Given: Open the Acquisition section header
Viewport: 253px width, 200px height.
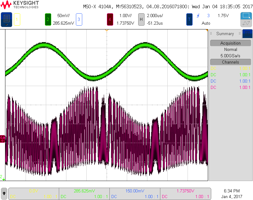Looking at the screenshot, I should 231,43.
